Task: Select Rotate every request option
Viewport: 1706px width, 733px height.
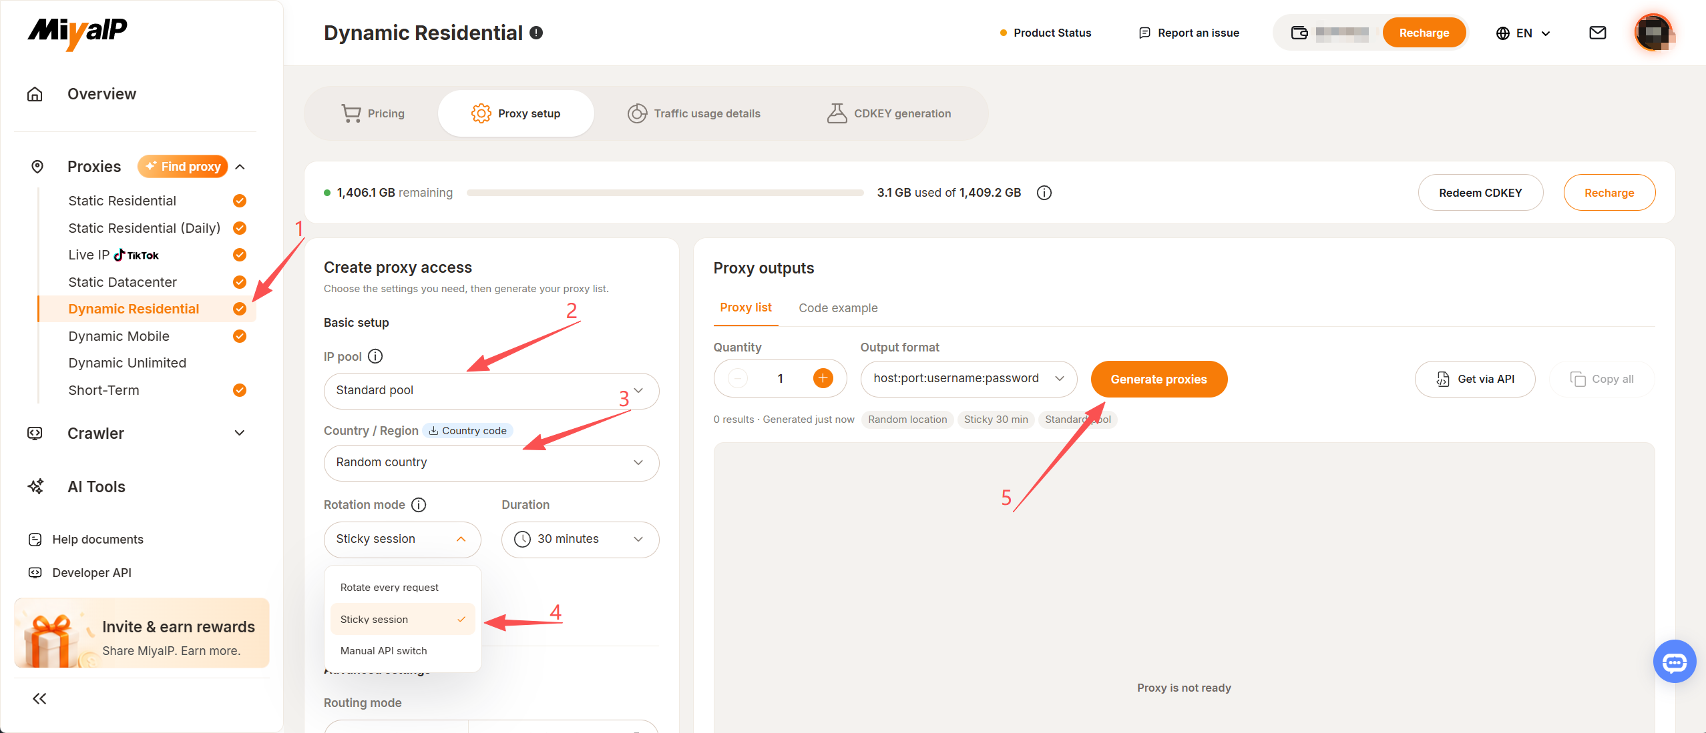Action: point(403,588)
